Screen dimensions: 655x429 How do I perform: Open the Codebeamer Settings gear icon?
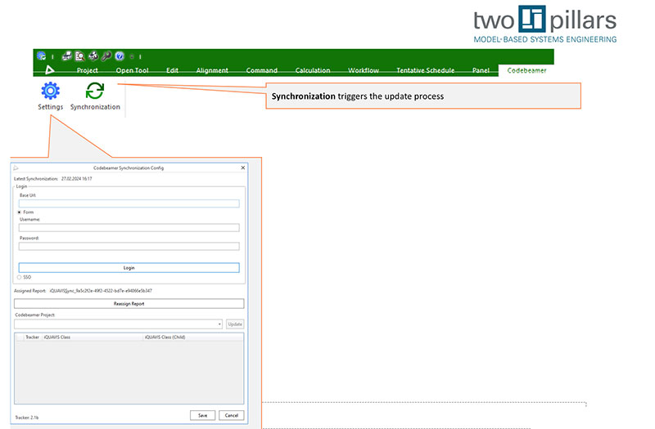click(x=50, y=91)
